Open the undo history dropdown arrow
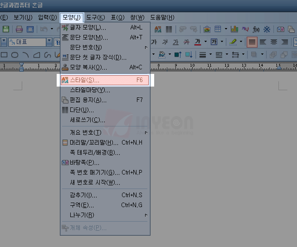The image size is (297, 247). (52, 29)
